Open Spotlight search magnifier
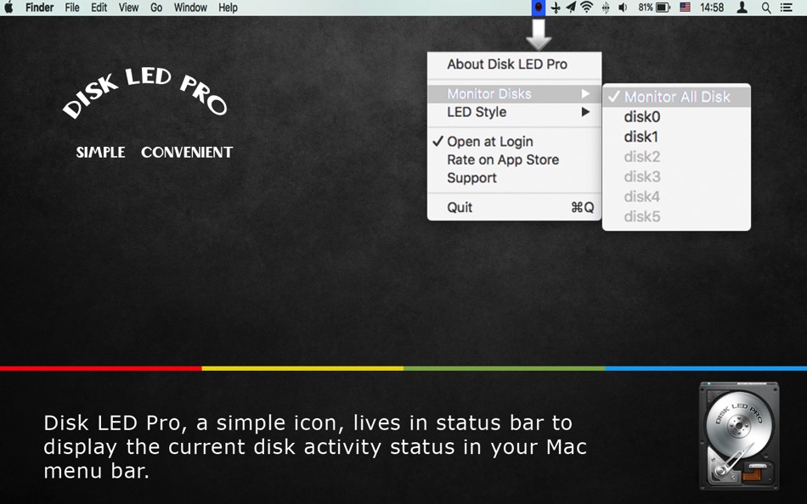Image resolution: width=807 pixels, height=504 pixels. point(766,8)
